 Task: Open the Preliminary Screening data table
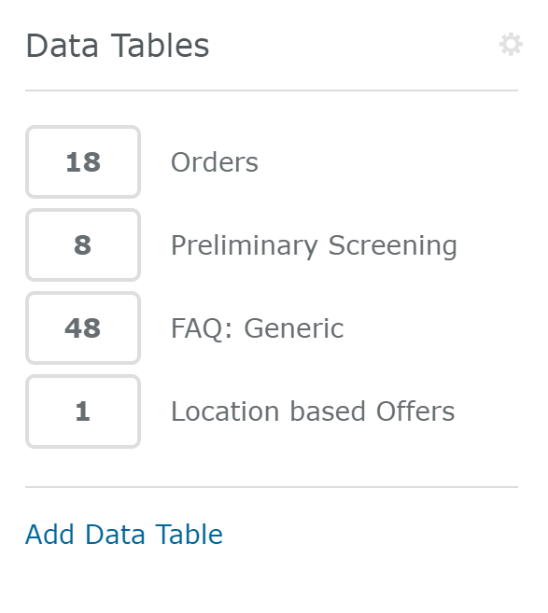314,246
